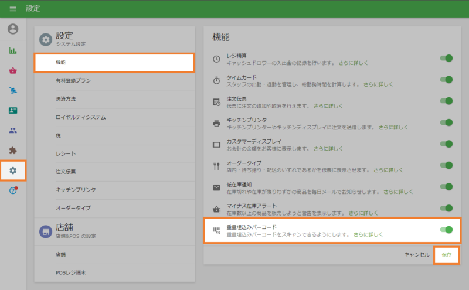
Task: Open the reports bar chart icon
Action: click(x=13, y=50)
